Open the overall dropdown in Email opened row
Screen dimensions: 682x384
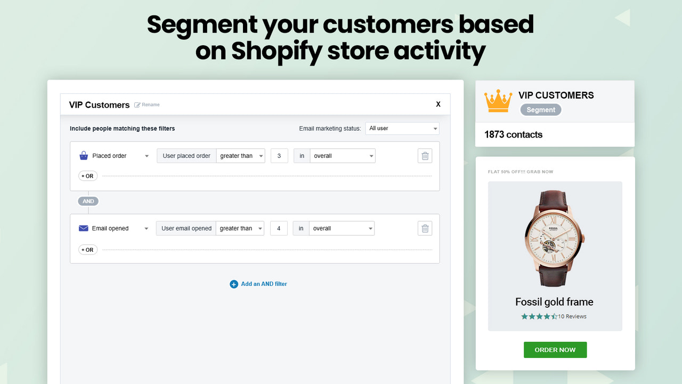[x=341, y=228]
